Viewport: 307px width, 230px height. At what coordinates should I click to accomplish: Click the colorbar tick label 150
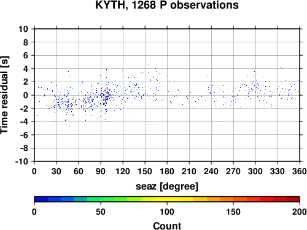[x=233, y=212]
